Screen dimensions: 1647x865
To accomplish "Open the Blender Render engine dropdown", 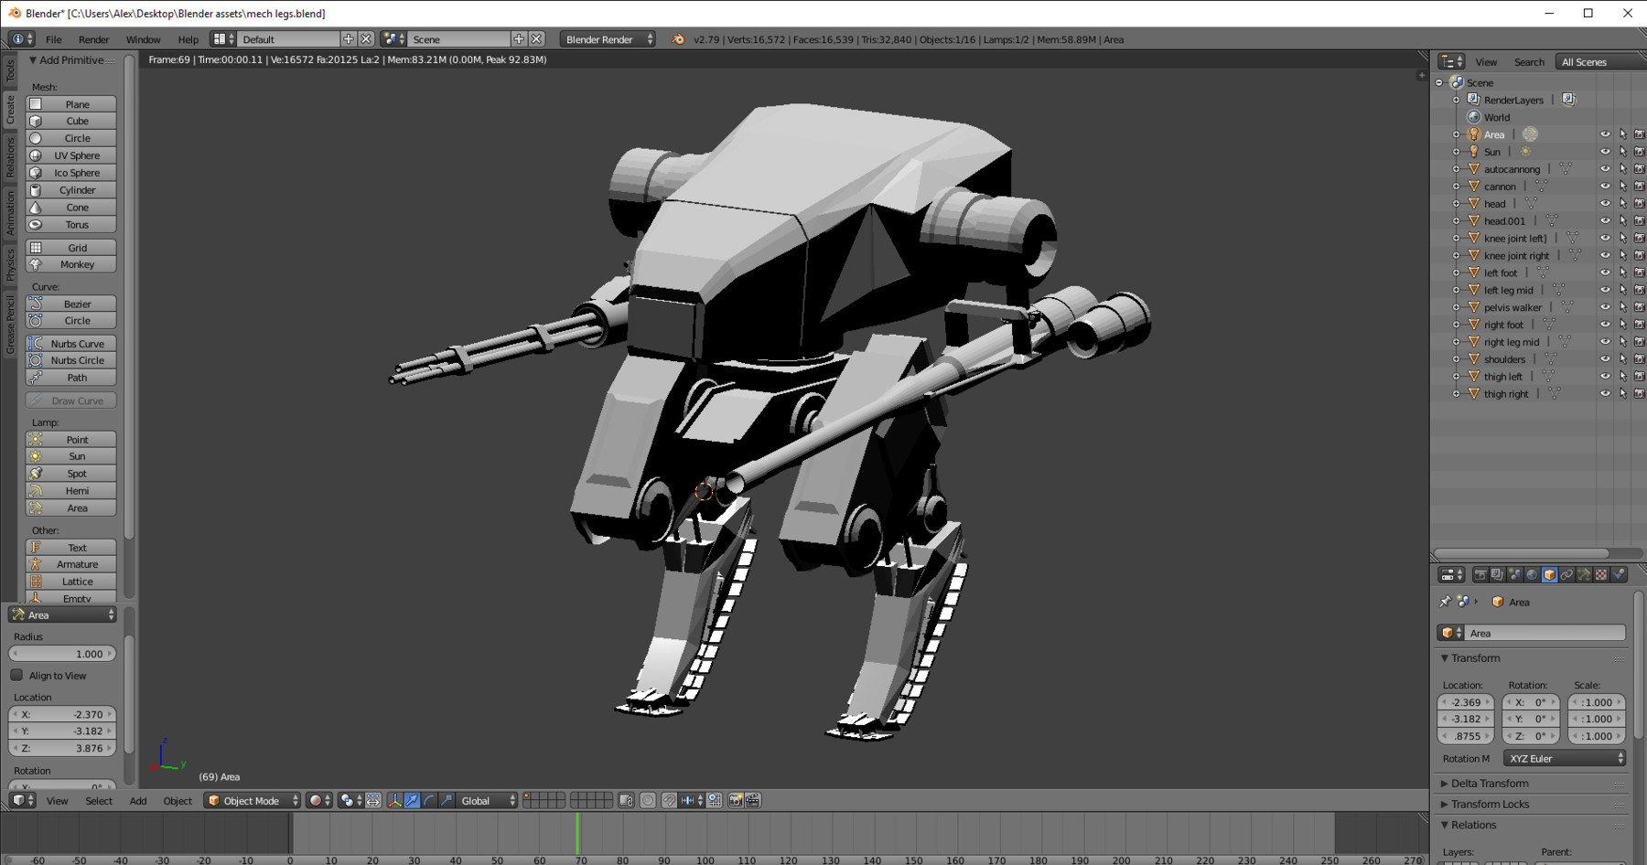I will [x=608, y=39].
